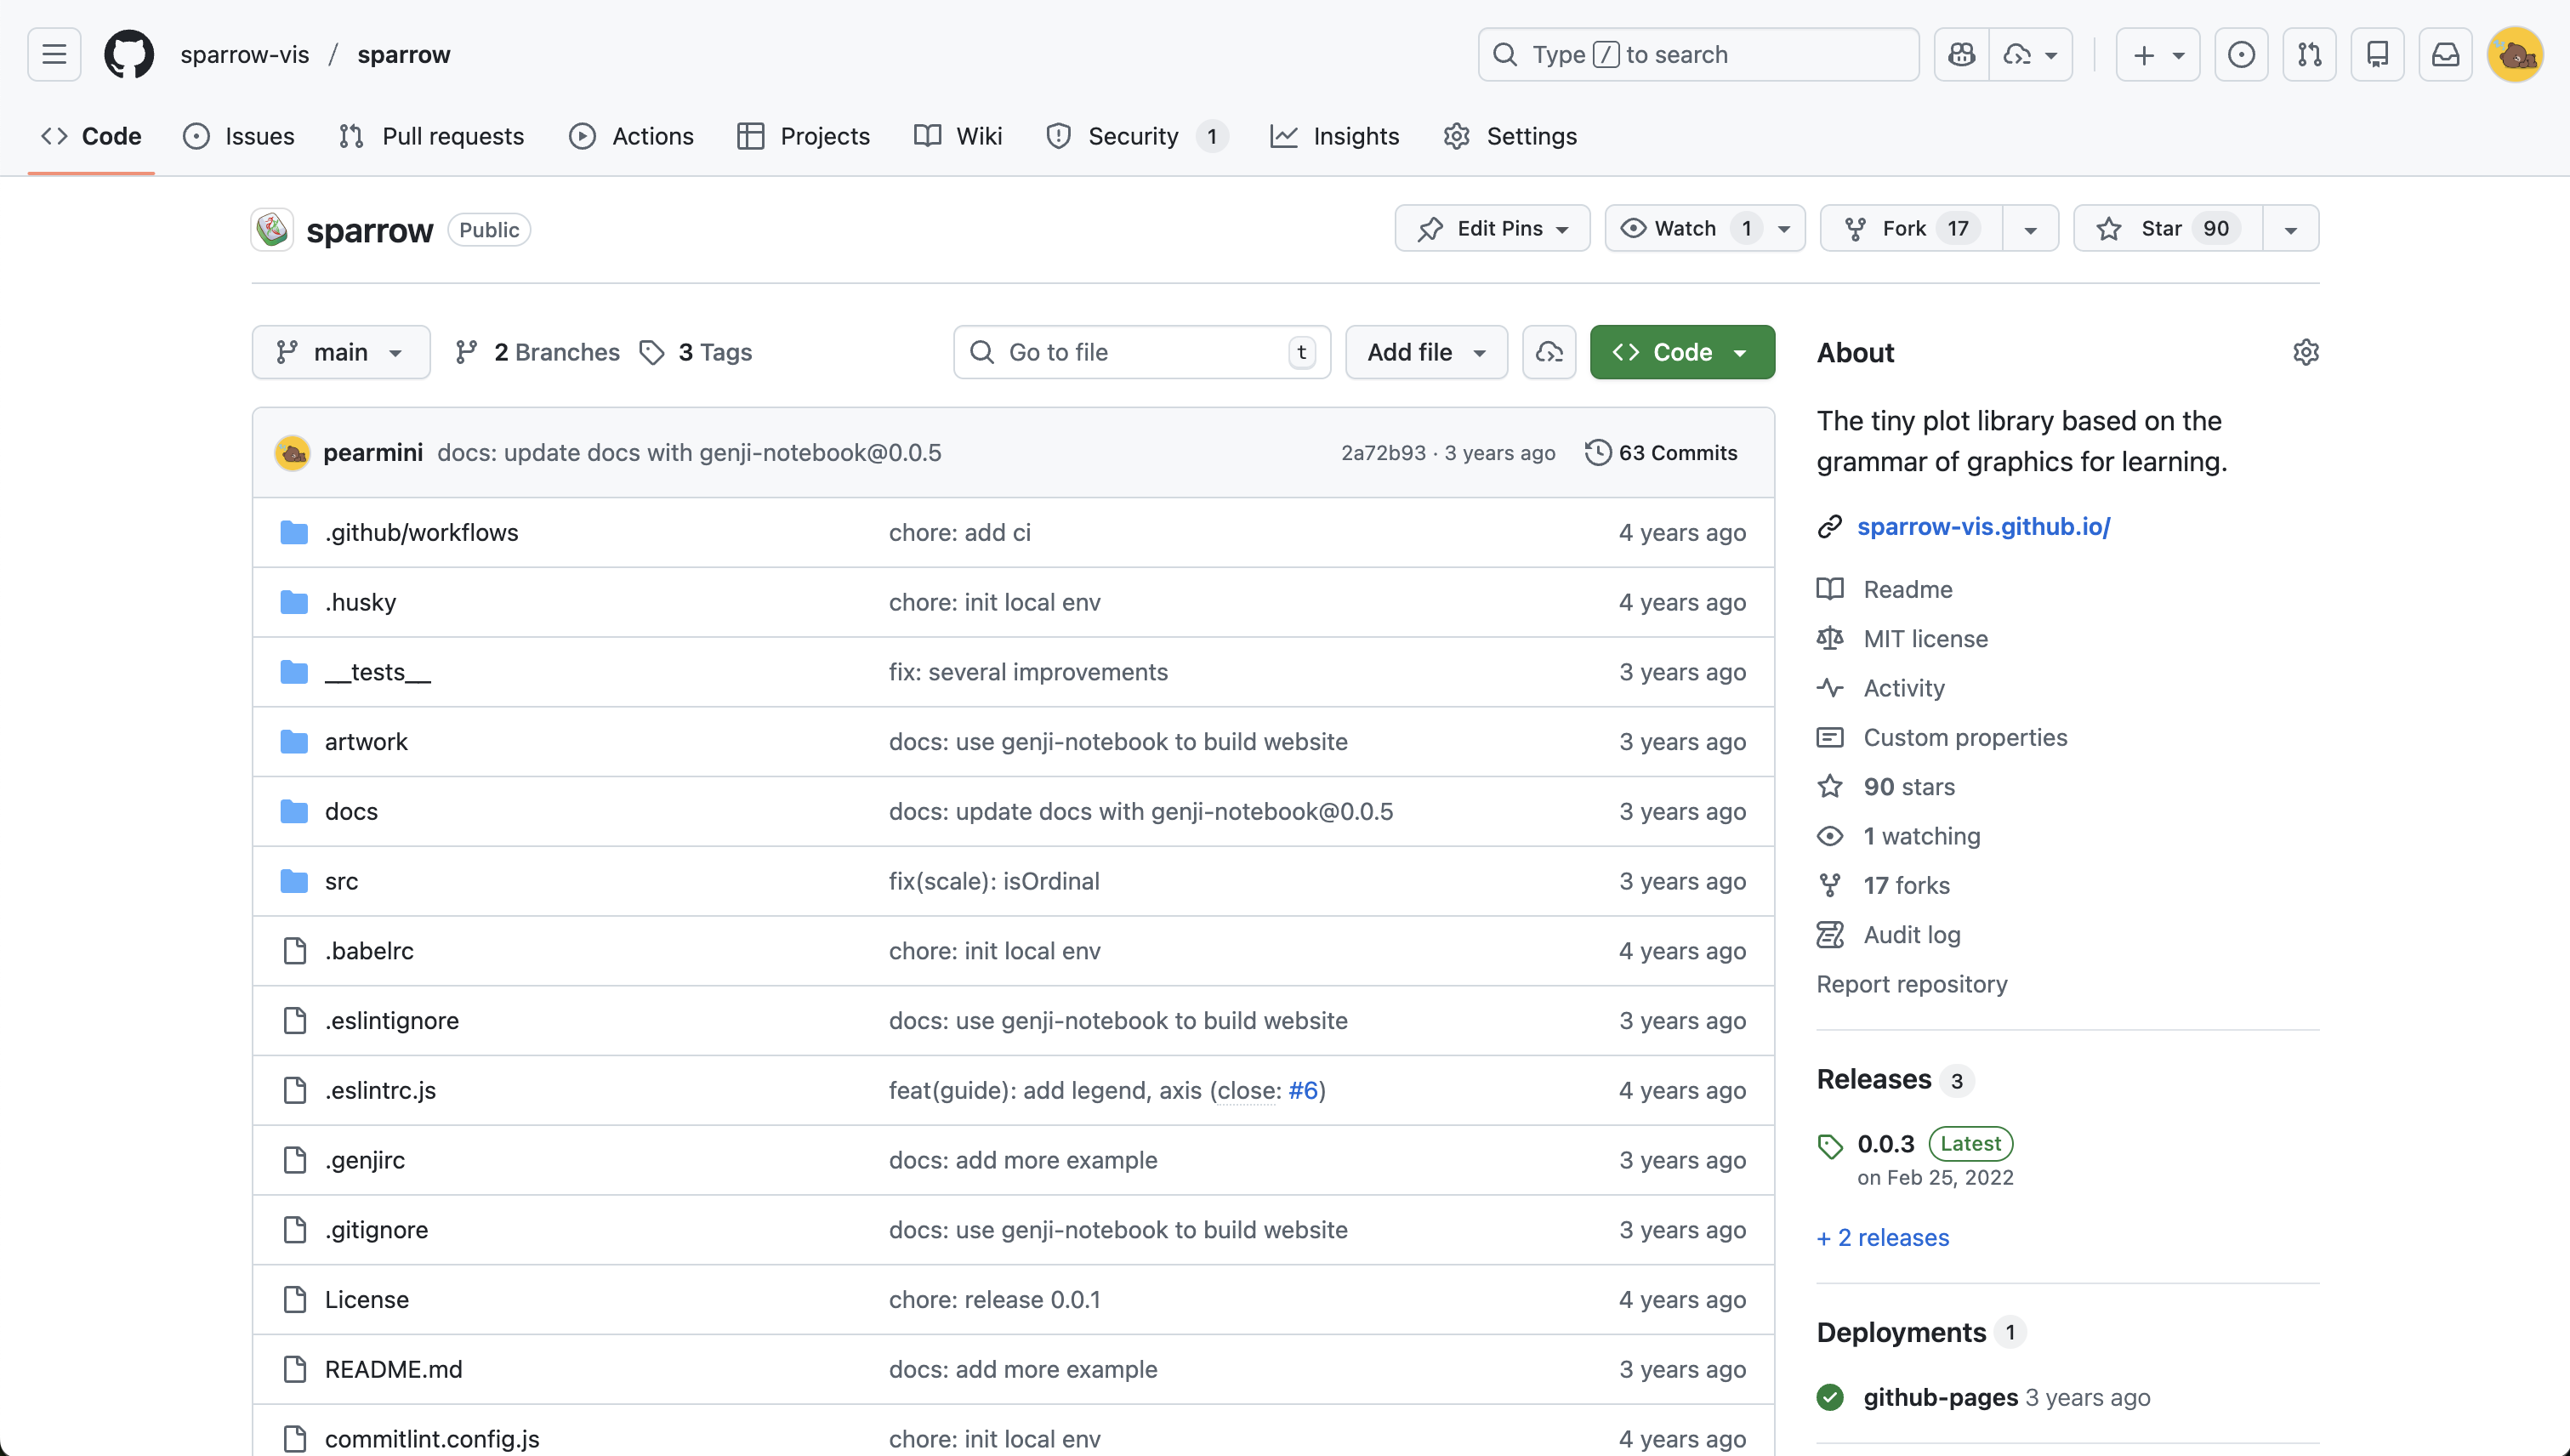Open the Copilot chat icon

coord(1961,54)
